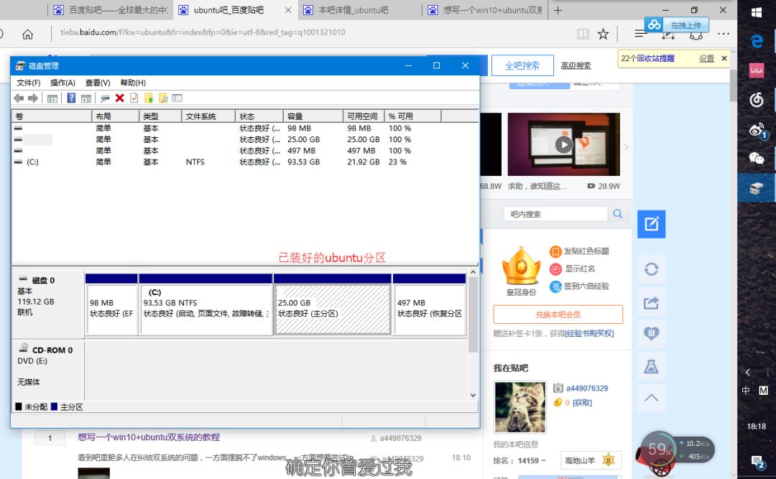Play the video thumbnail in Tieba page
Viewport: 776px width, 479px height.
point(564,144)
